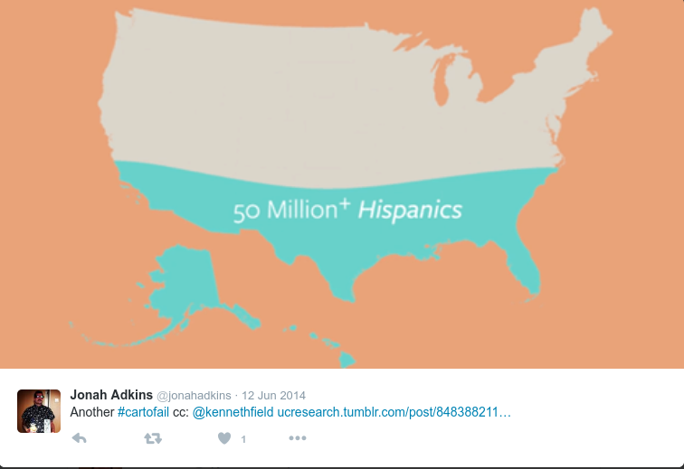This screenshot has width=684, height=469.
Task: Click the Jonah Adkins display name
Action: 111,395
